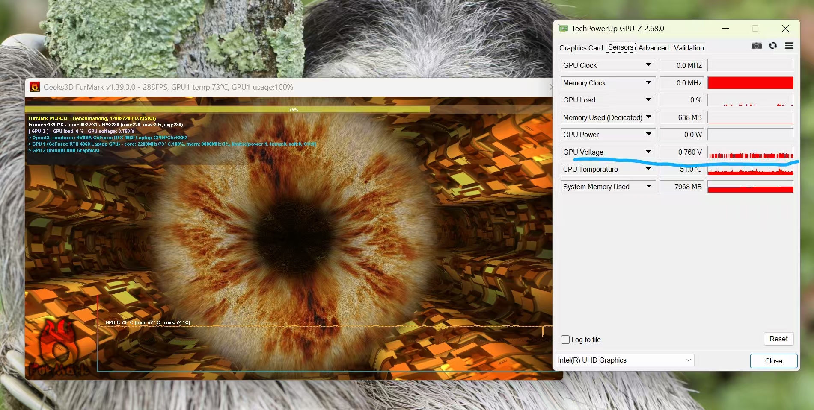Click the OpenGL renderer info line in FurMark
This screenshot has width=814, height=410.
tap(108, 138)
